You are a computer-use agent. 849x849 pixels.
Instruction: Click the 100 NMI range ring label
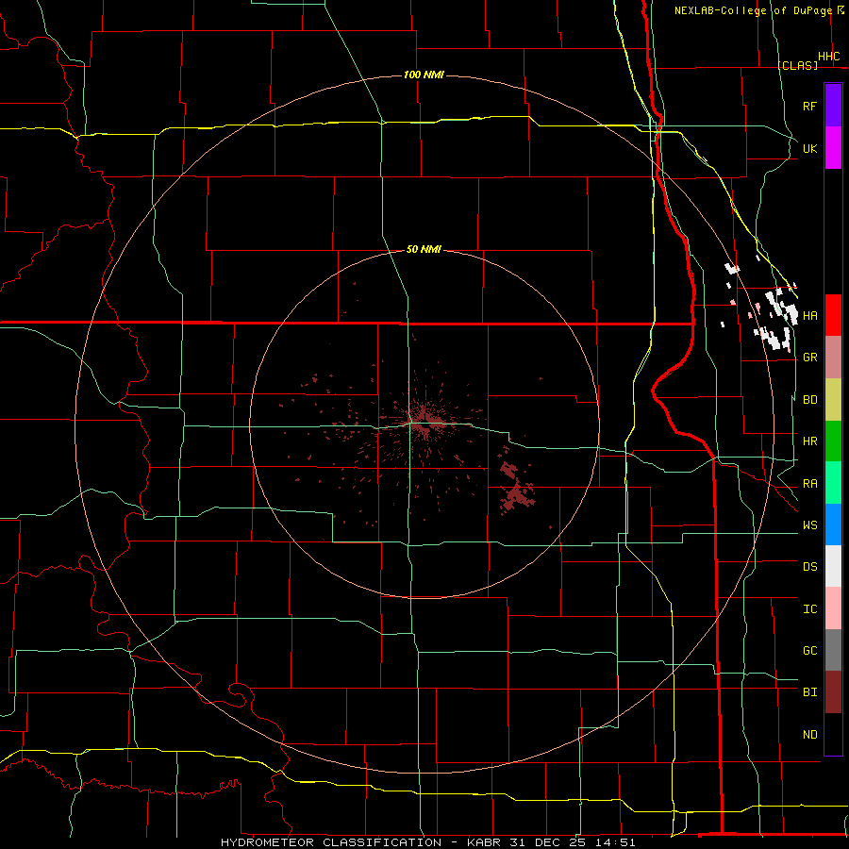click(x=424, y=75)
